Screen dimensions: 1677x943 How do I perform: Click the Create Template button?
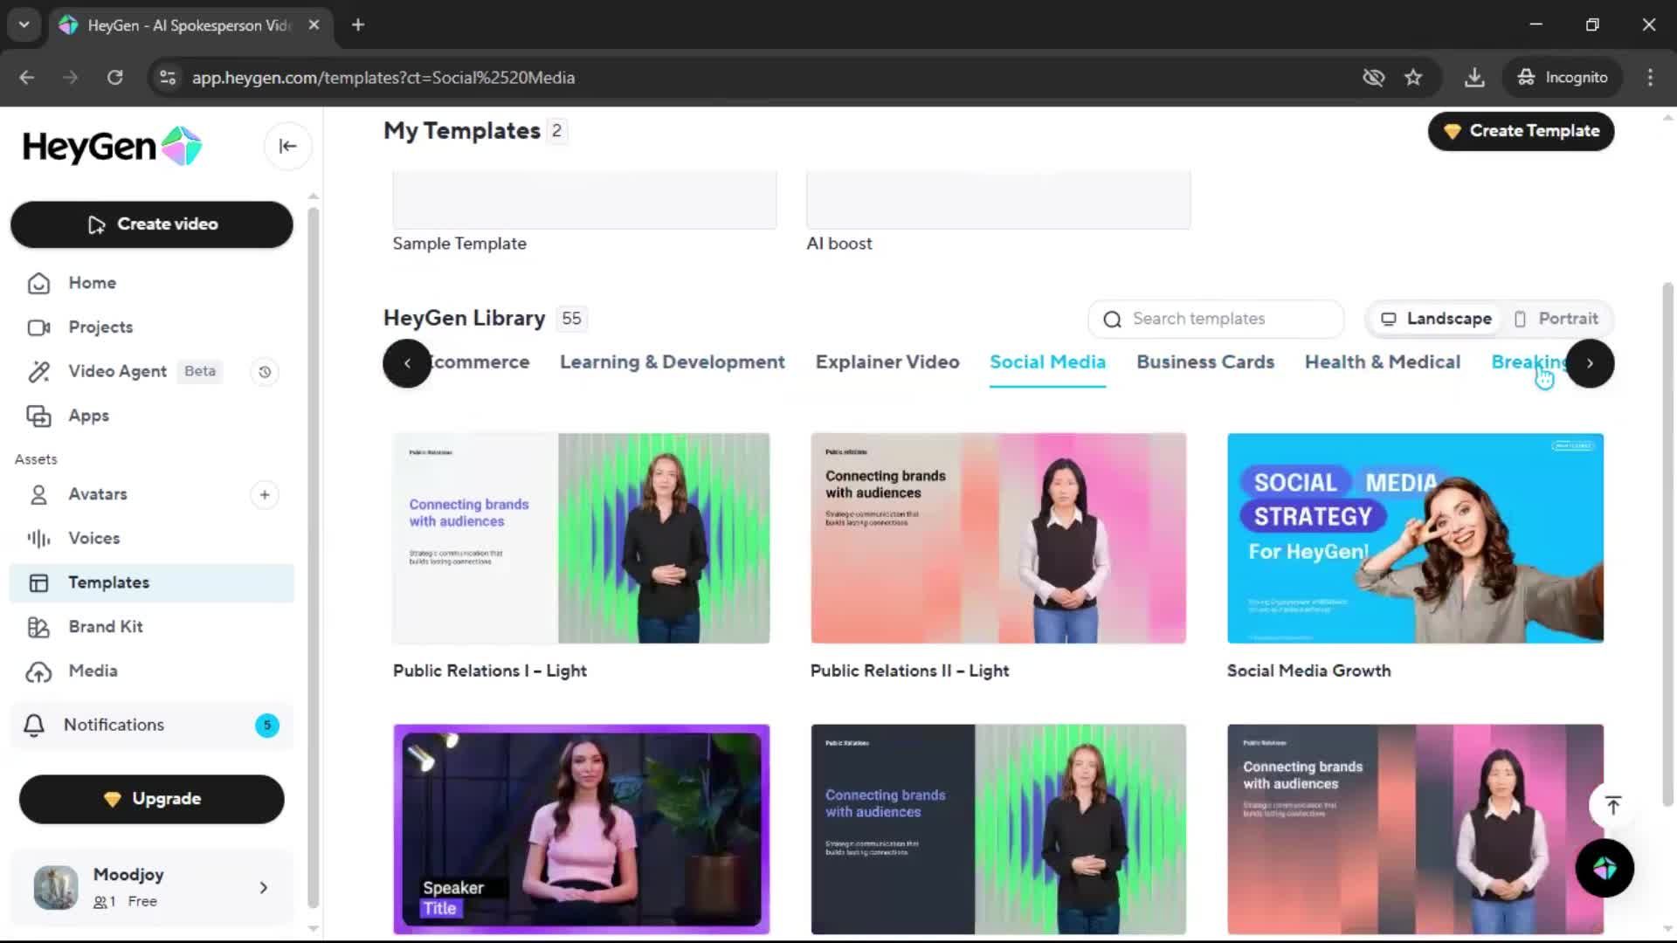(1521, 131)
